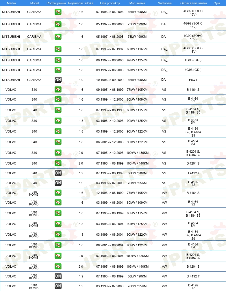Click petrol icon in S40 100kW / 136KM row
Screen dimensions: 226x291
(58, 153)
